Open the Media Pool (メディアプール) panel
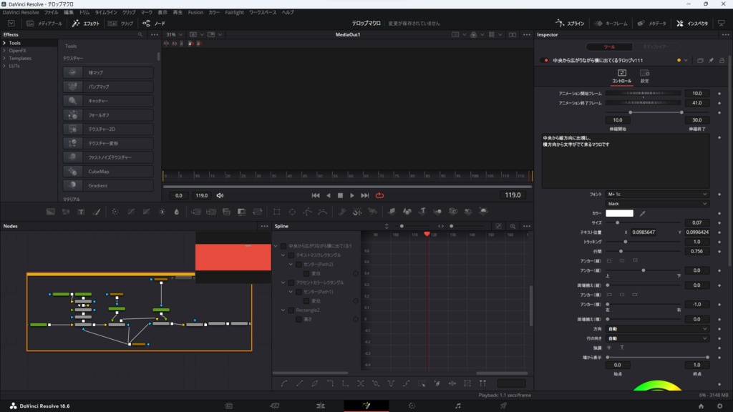 click(x=44, y=23)
